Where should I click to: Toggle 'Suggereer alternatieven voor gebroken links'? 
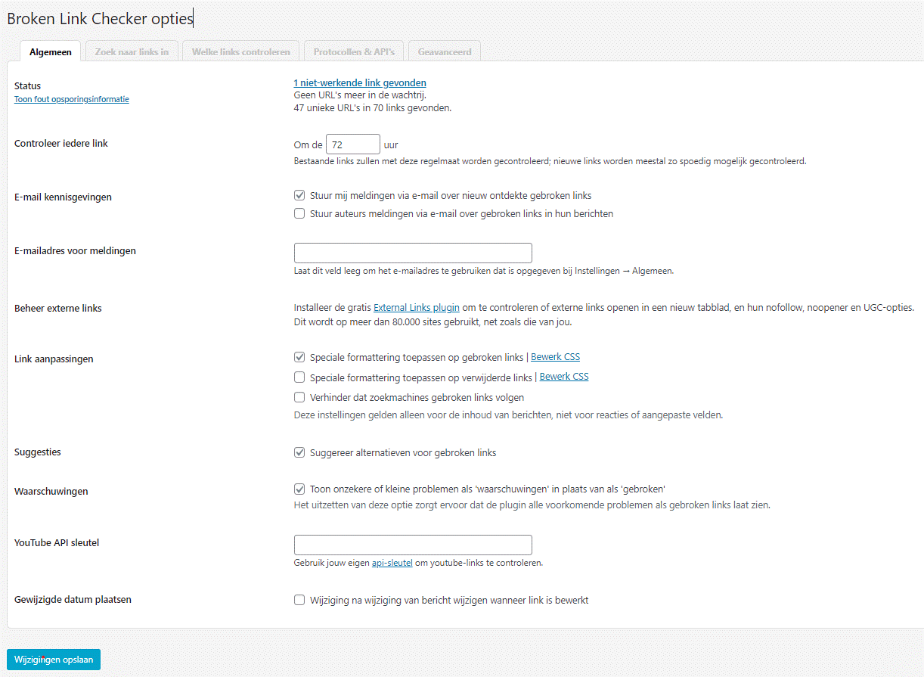[299, 452]
